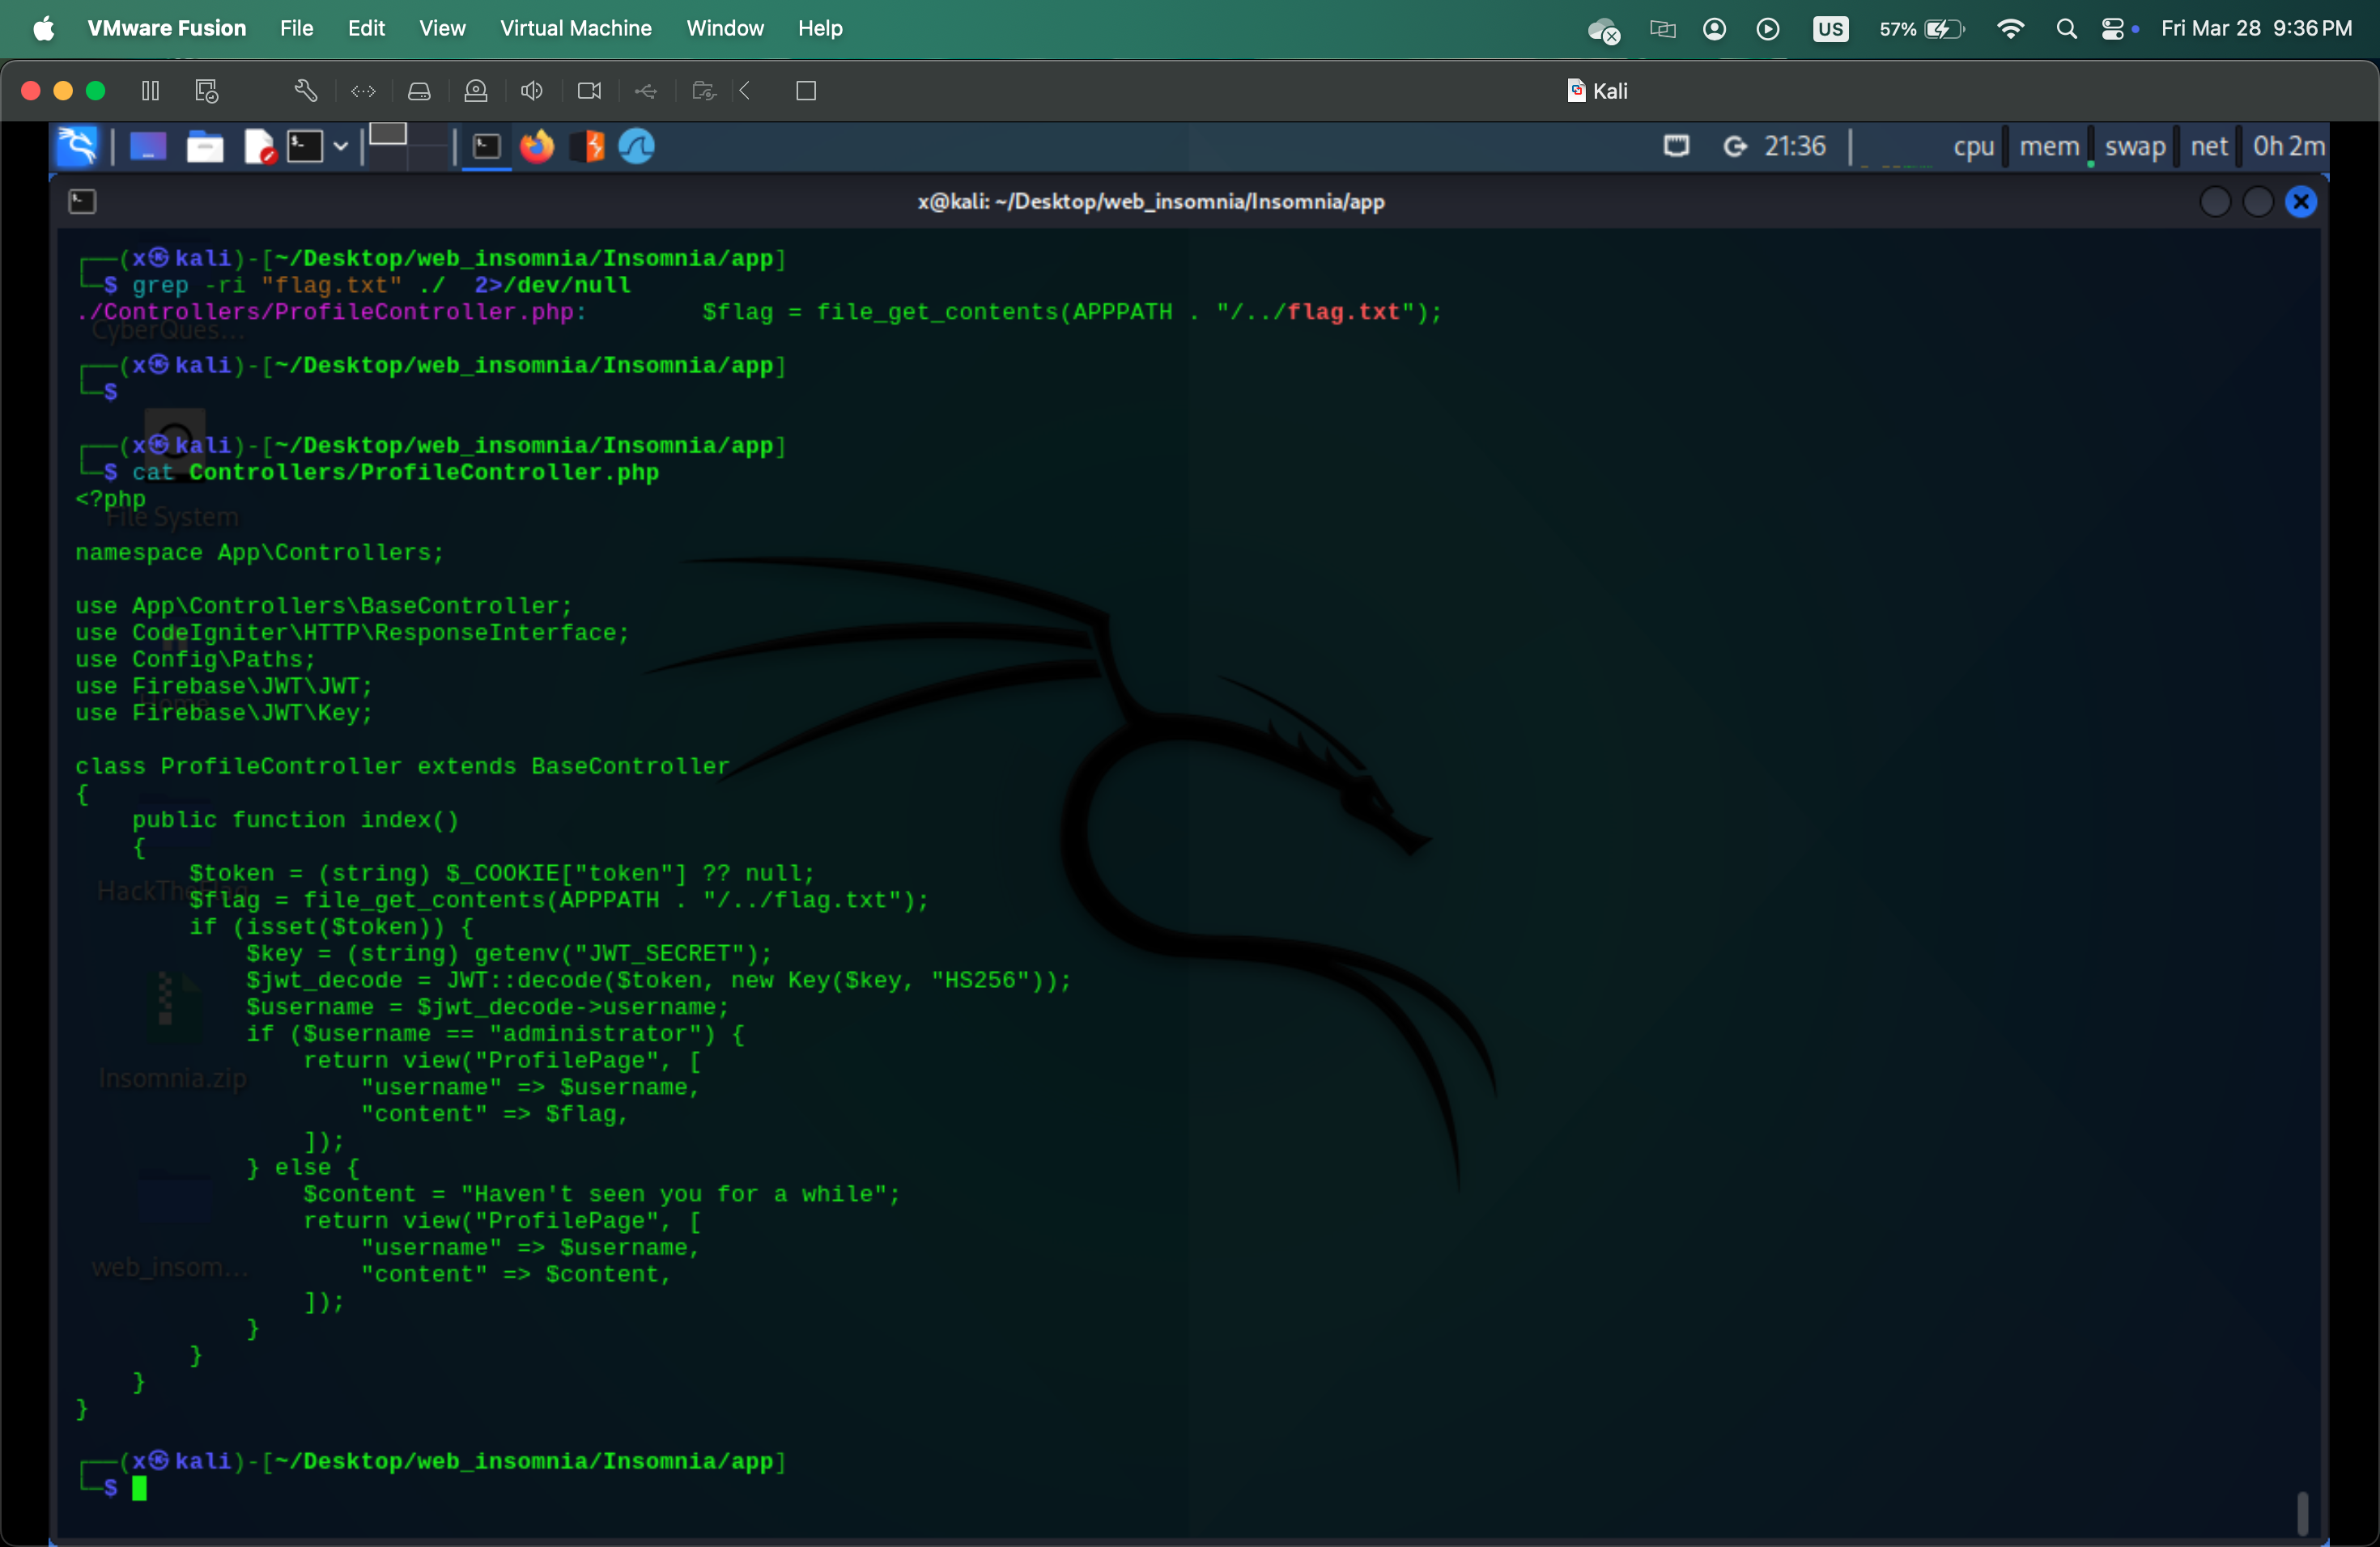The height and width of the screenshot is (1547, 2380).
Task: Collapse the VMware device toolbar chevron
Action: pyautogui.click(x=745, y=91)
